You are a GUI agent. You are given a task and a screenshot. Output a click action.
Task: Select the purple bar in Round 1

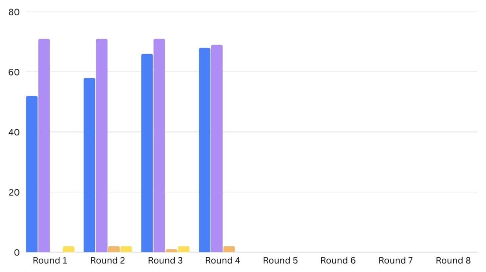44,145
